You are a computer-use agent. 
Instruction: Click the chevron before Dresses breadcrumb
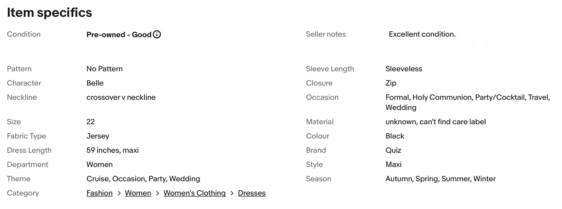pos(232,193)
